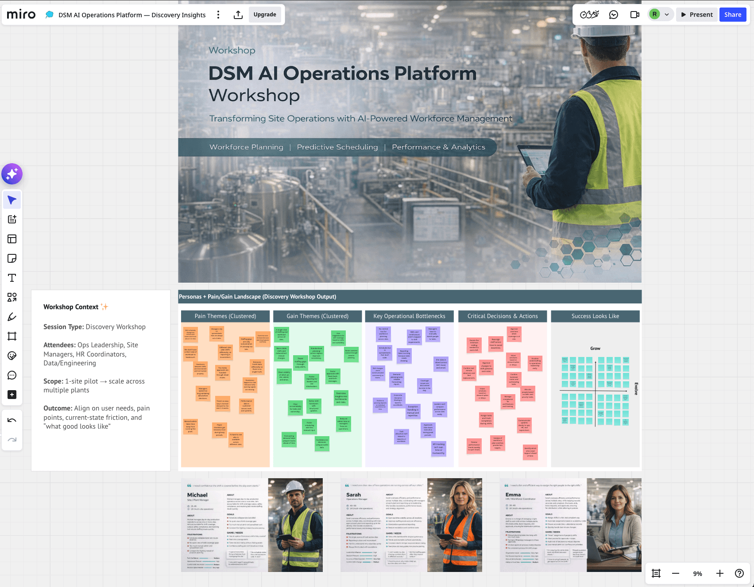Select the Critical Decisions & Actions header
This screenshot has height=587, width=754.
click(x=503, y=316)
